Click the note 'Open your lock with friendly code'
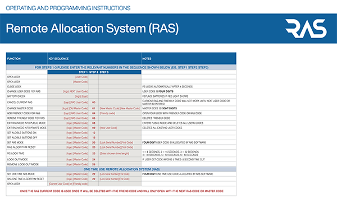 tap(172, 113)
